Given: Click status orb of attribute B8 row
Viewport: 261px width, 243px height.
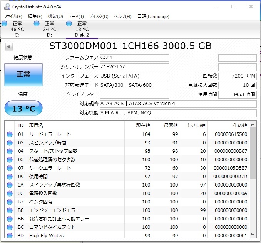Looking at the screenshot, I should (10, 210).
